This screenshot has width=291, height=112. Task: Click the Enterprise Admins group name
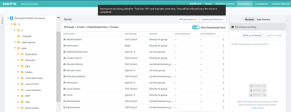tap(76, 76)
